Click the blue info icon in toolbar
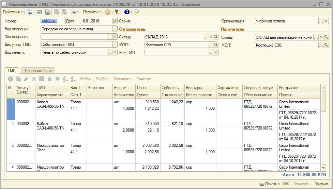Screen dimensions: 333x190 (x=127, y=12)
